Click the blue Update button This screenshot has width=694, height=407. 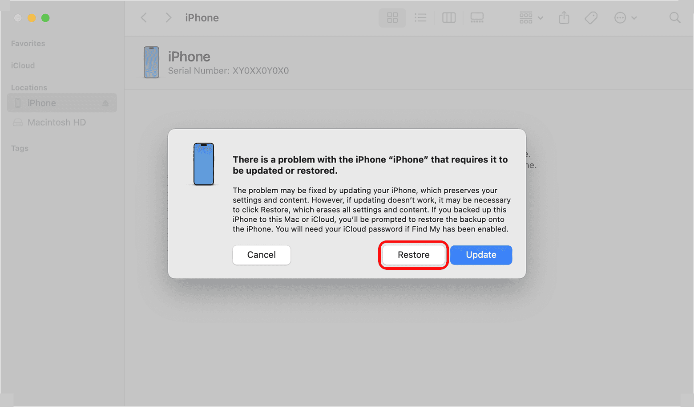coord(481,255)
